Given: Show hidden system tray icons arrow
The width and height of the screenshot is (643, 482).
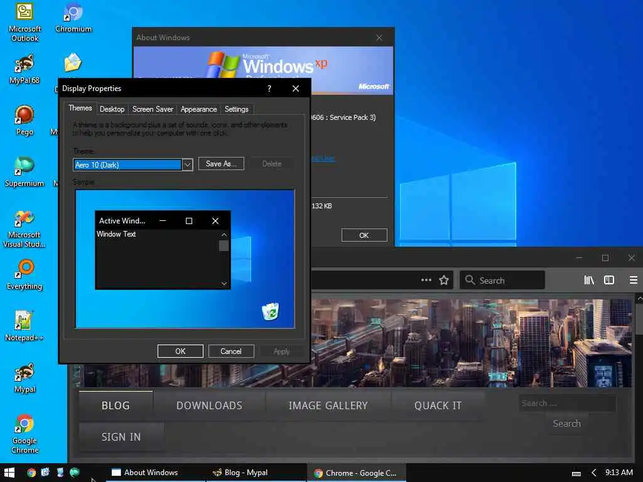Looking at the screenshot, I should 594,473.
